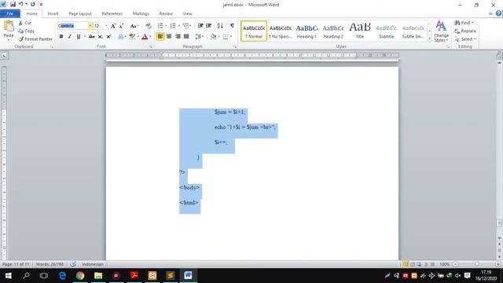Image resolution: width=503 pixels, height=283 pixels.
Task: Activate the Format Painter
Action: pyautogui.click(x=35, y=39)
